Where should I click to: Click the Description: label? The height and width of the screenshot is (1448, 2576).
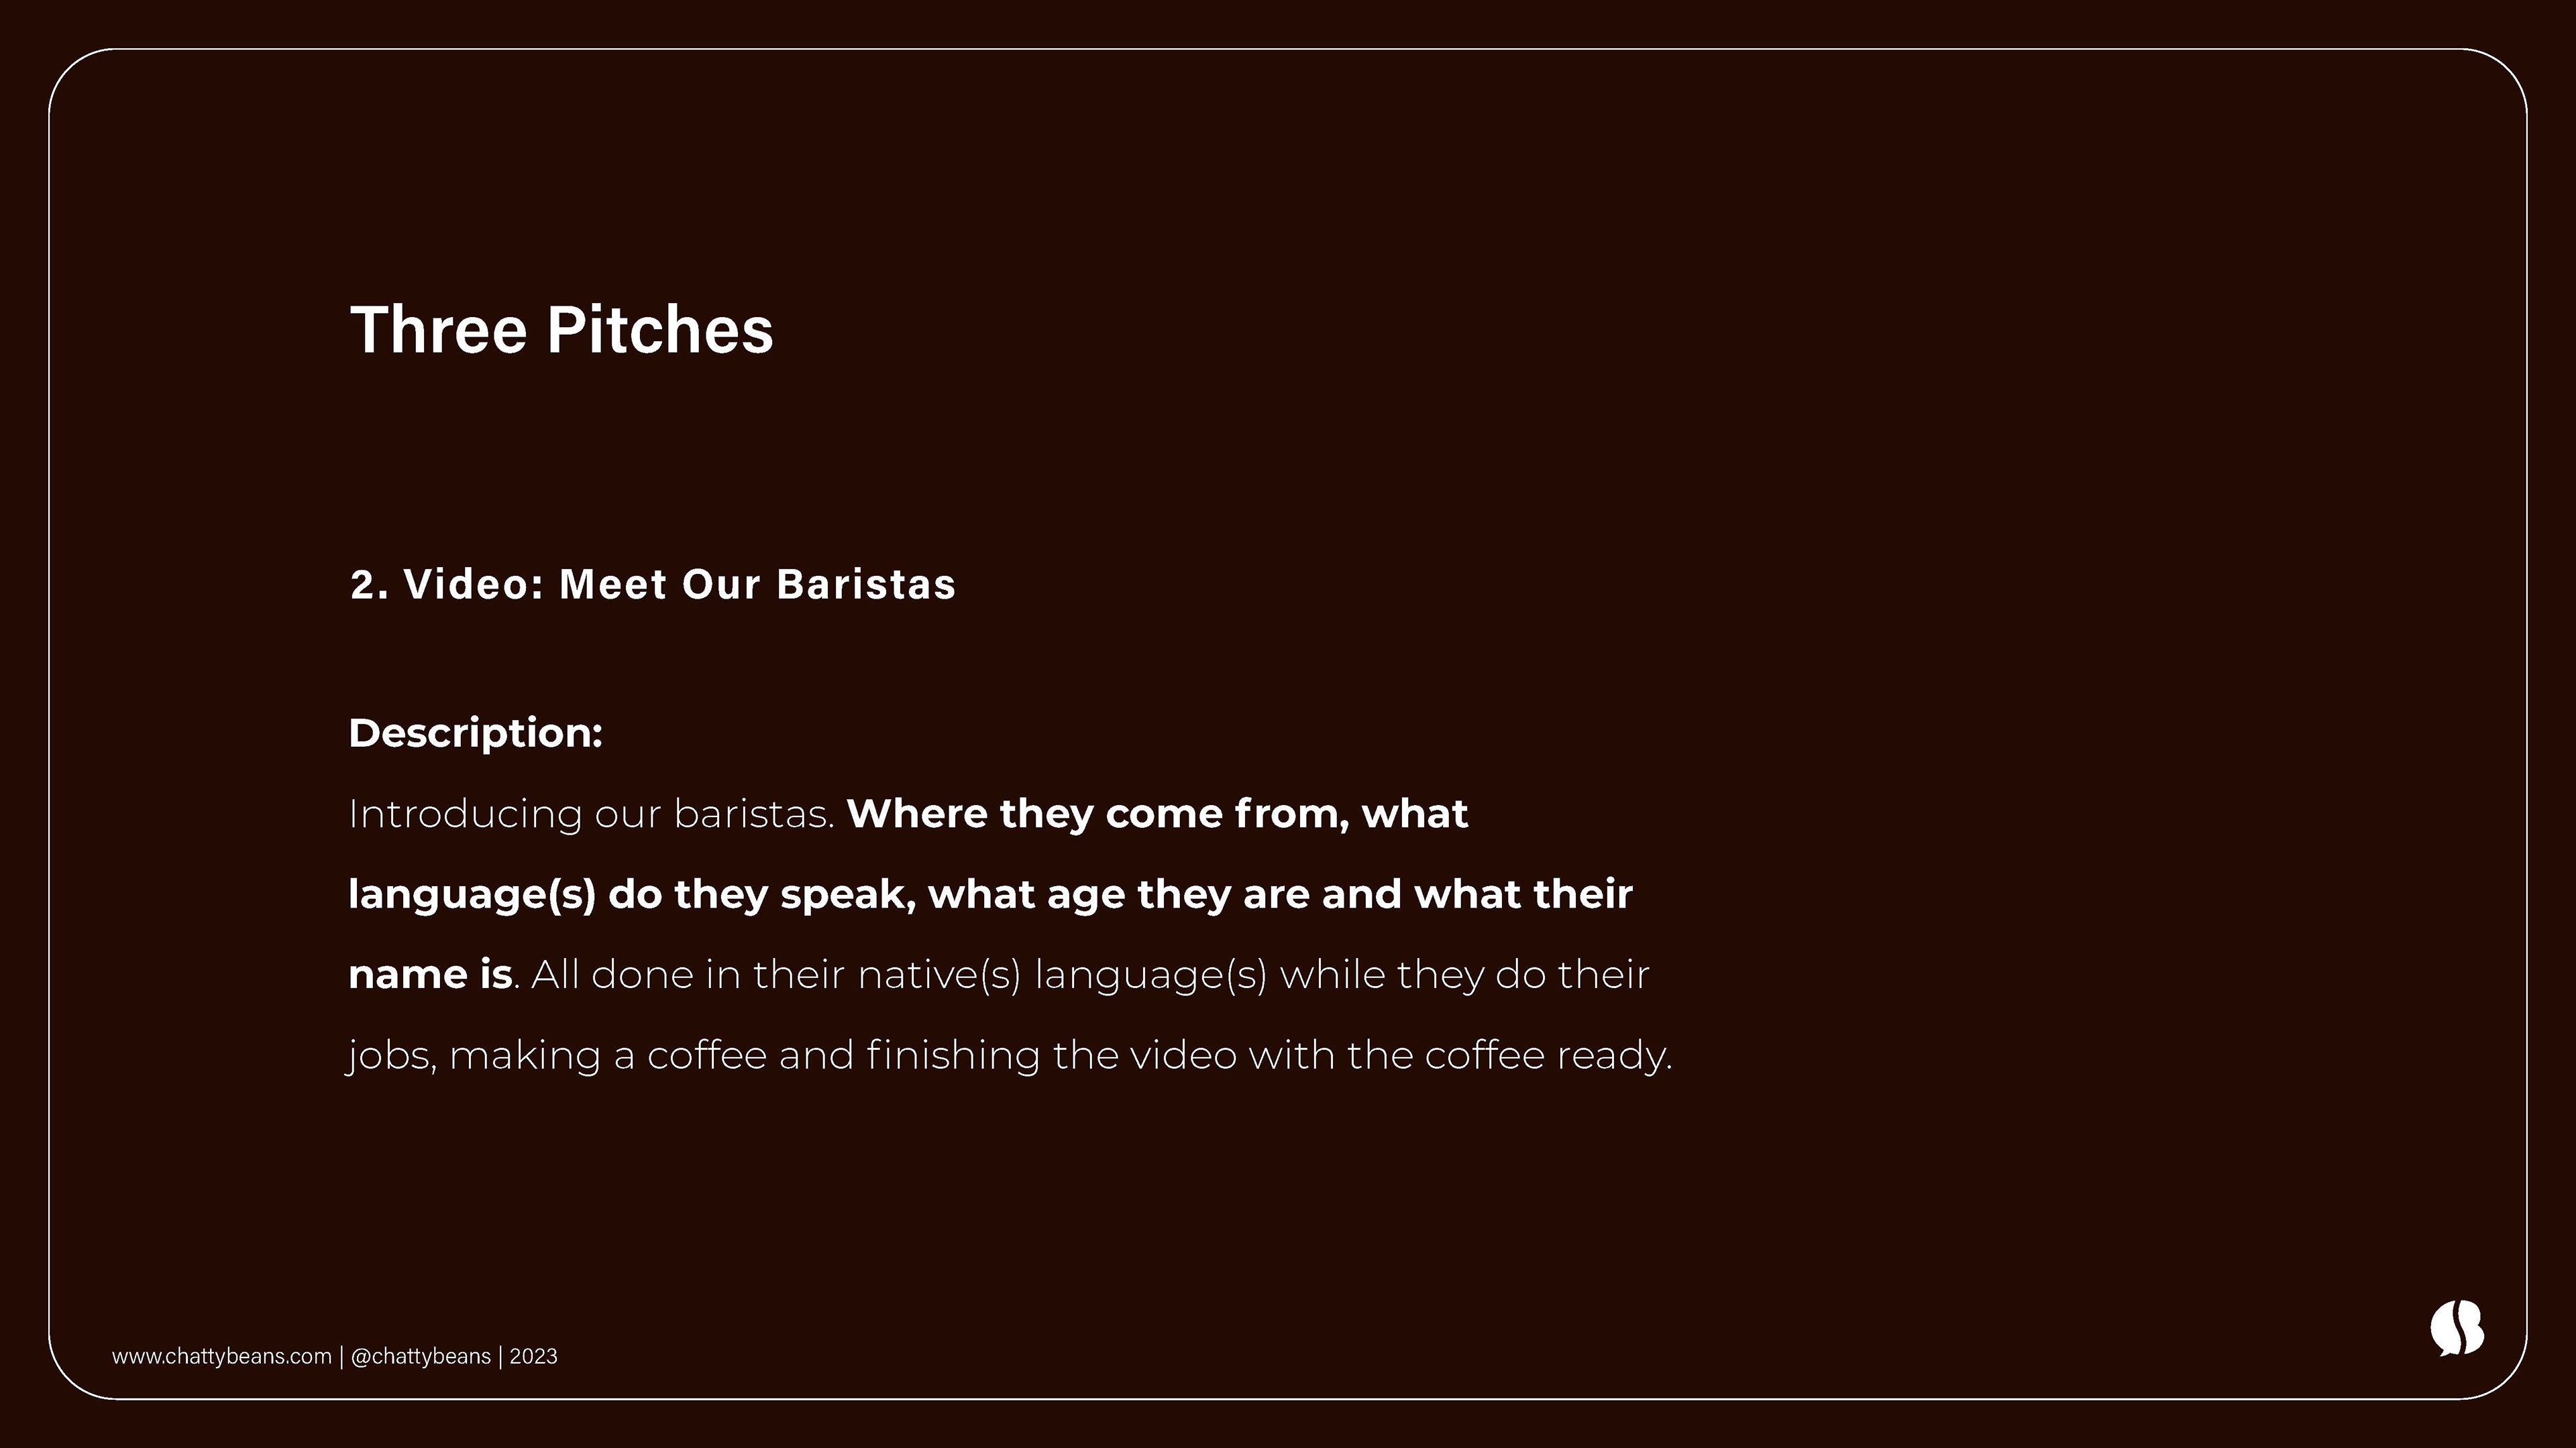coord(475,733)
